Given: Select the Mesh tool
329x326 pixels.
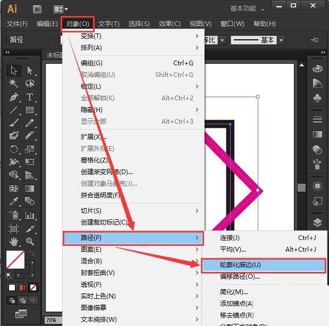Looking at the screenshot, I should (x=14, y=188).
